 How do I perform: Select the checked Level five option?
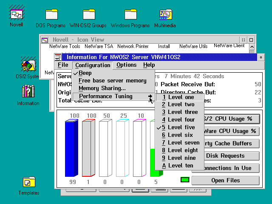coord(179,127)
